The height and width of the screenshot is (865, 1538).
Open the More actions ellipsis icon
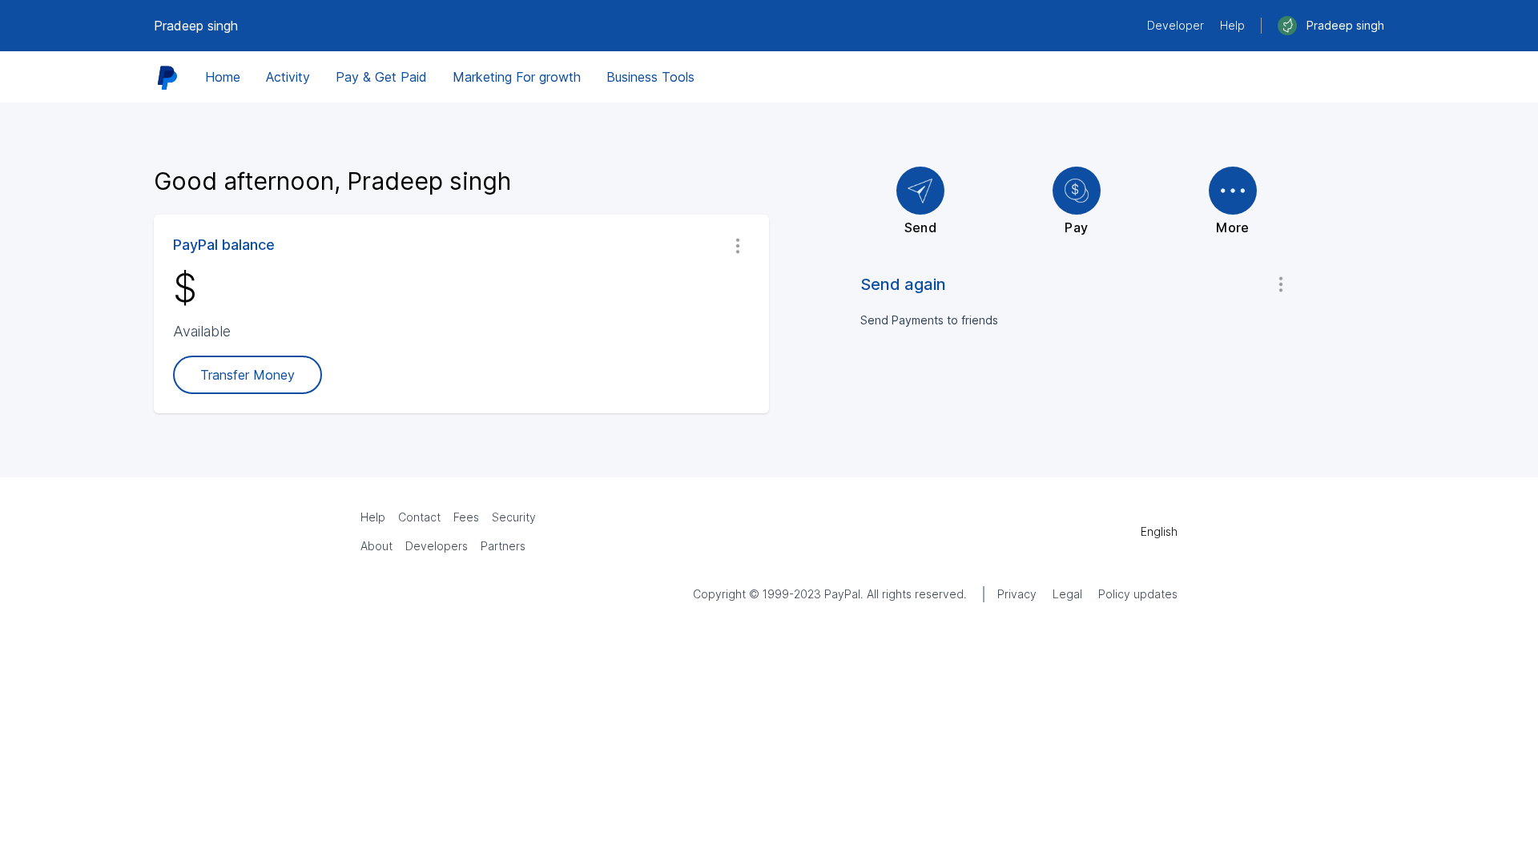[1232, 191]
